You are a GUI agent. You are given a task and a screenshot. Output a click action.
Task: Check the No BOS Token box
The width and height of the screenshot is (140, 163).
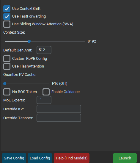(7, 92)
